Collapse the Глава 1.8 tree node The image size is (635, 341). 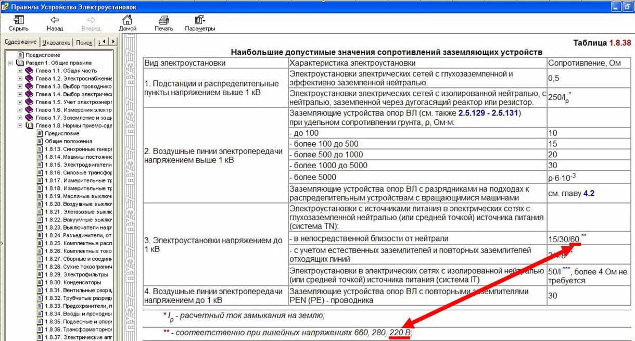click(20, 125)
